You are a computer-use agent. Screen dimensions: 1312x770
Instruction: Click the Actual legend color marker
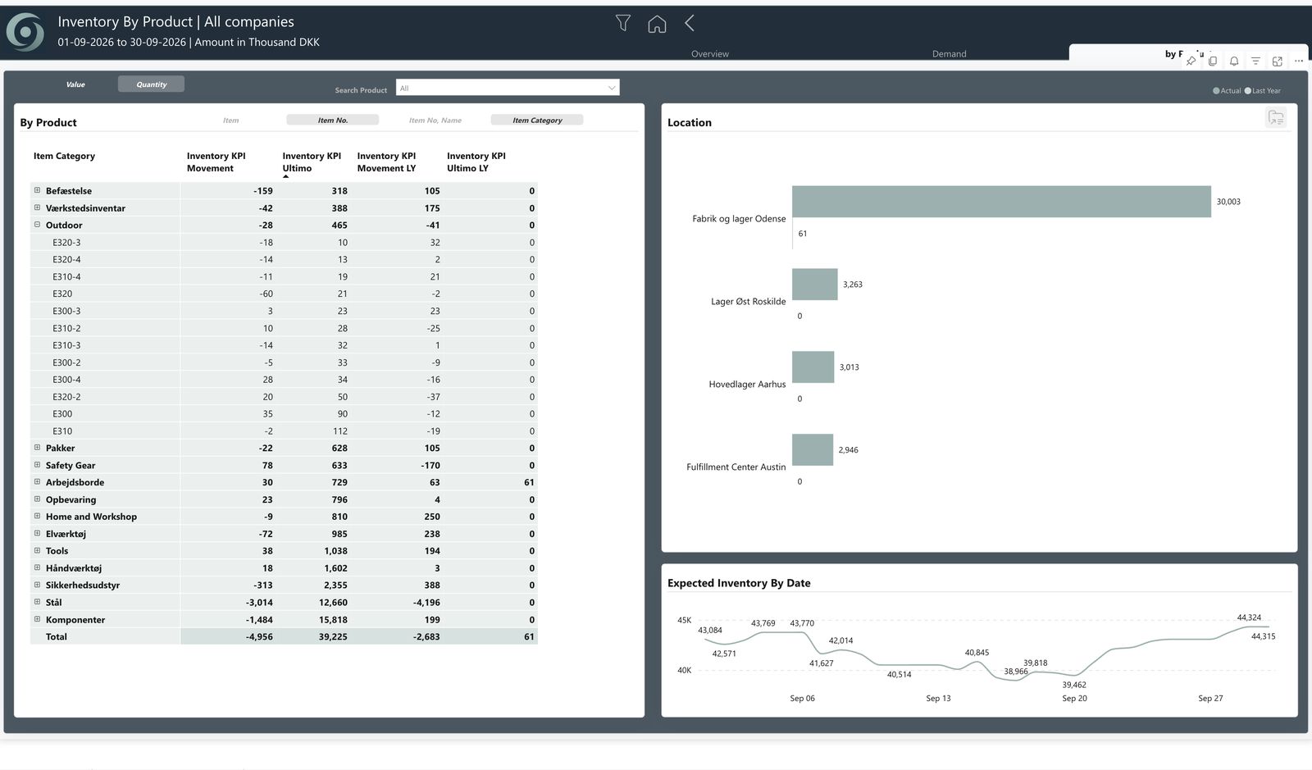(1216, 91)
